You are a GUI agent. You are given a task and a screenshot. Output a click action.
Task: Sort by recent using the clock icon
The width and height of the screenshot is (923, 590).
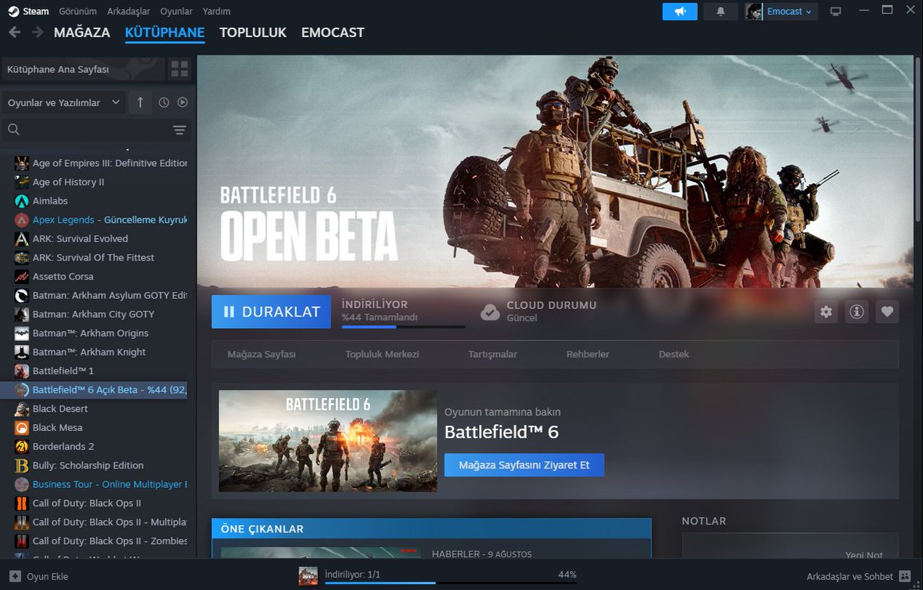(164, 102)
